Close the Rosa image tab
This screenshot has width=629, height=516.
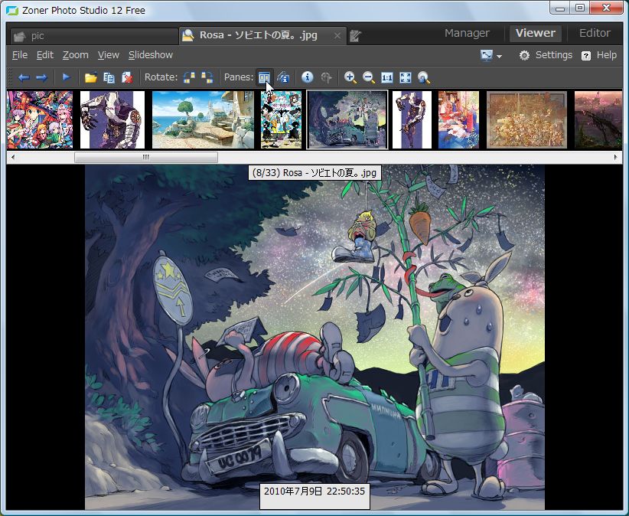click(337, 36)
